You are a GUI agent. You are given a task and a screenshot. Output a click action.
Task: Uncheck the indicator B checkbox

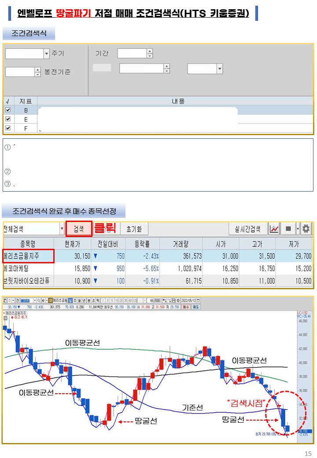click(x=7, y=110)
